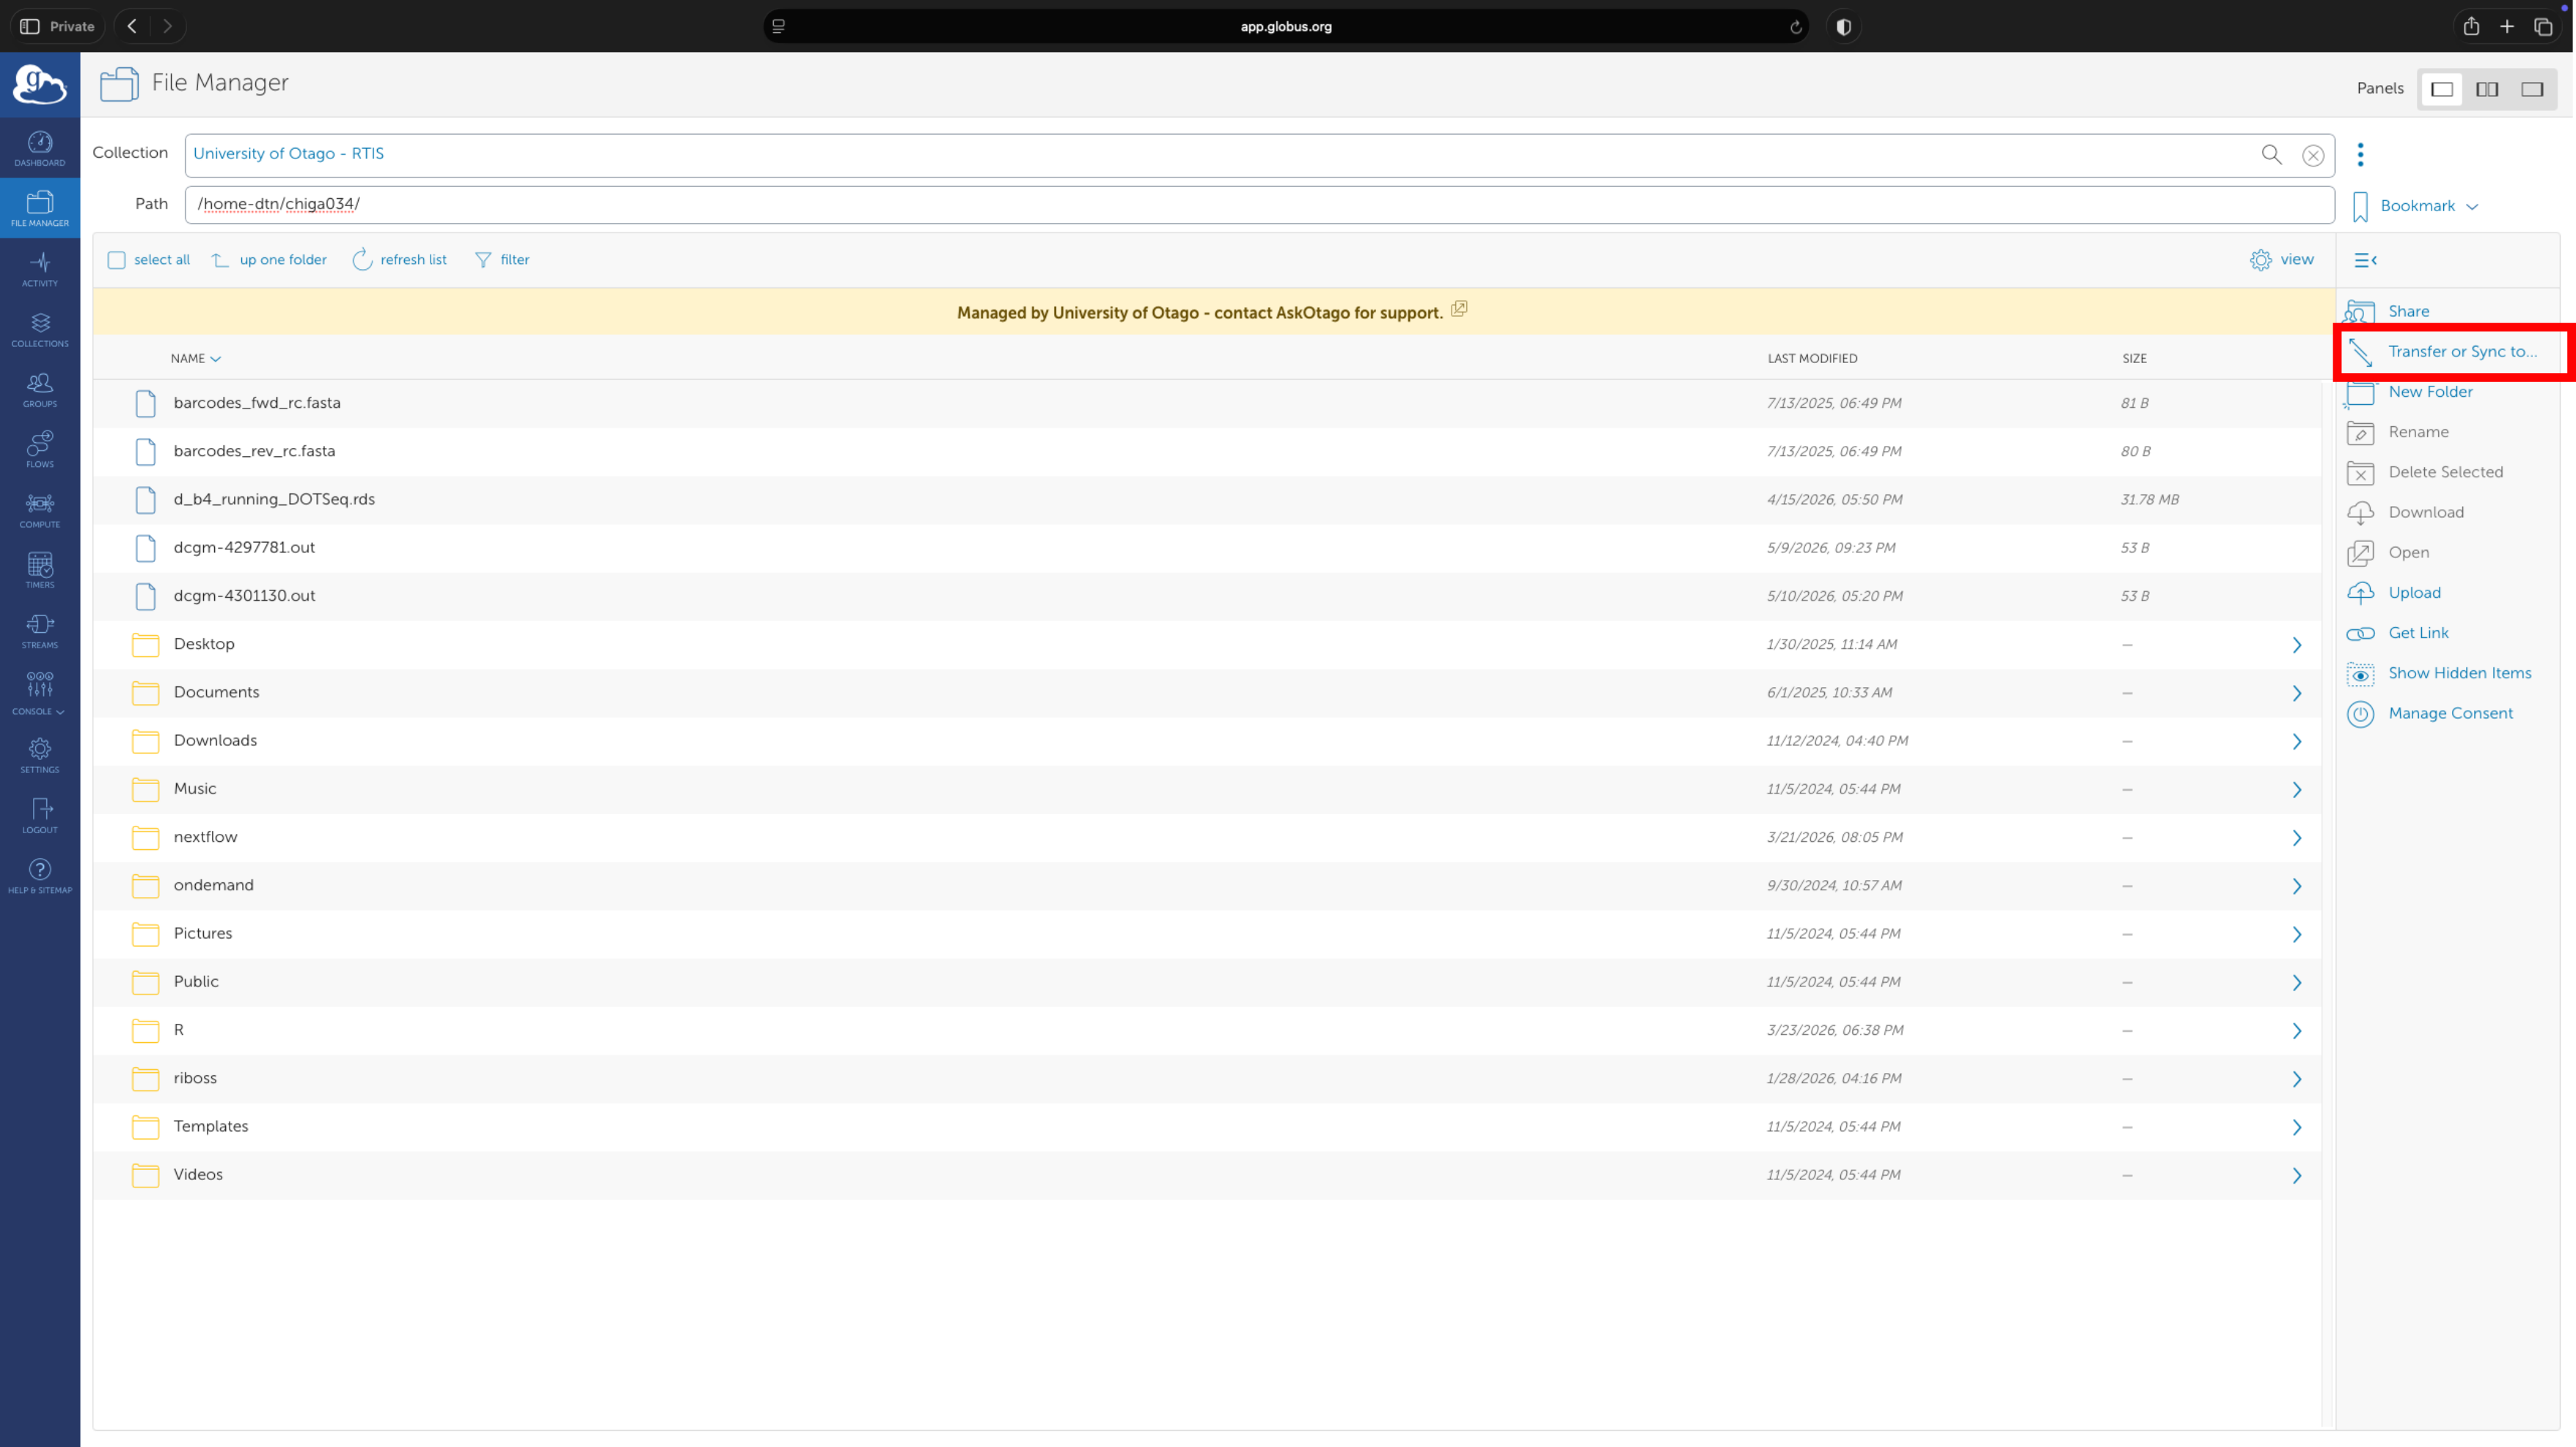
Task: Open a new Safari tab
Action: [x=2507, y=26]
